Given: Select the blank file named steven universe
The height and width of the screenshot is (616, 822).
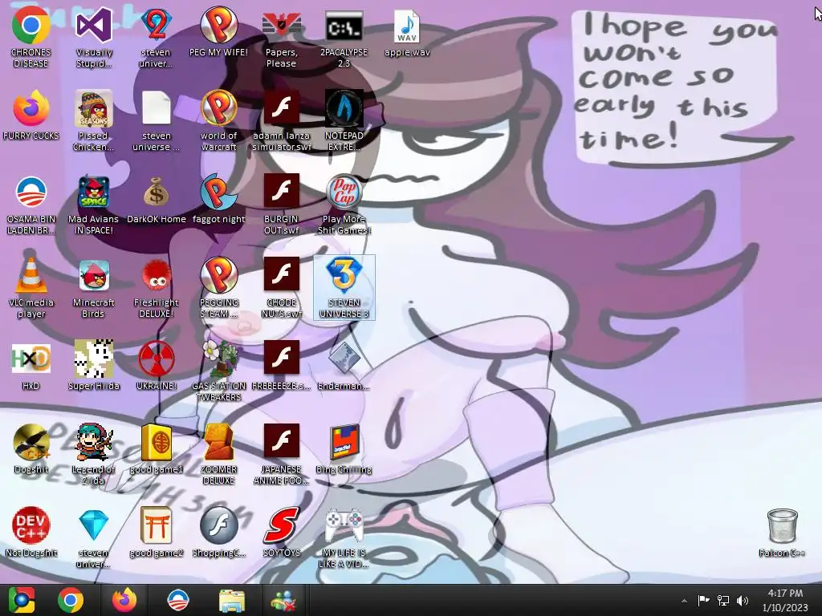Looking at the screenshot, I should click(x=157, y=122).
